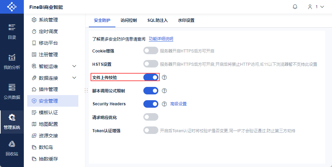Toggle the Security Headers switch off

coord(151,104)
